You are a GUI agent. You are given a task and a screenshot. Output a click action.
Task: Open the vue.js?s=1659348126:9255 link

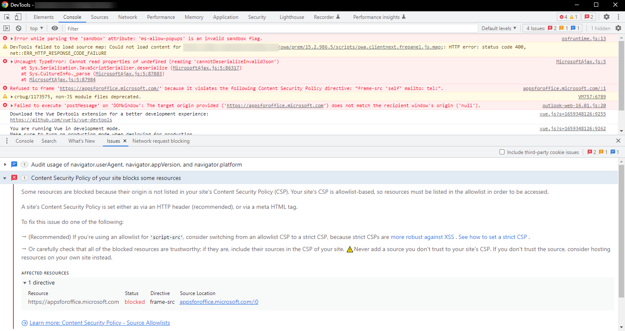point(573,114)
